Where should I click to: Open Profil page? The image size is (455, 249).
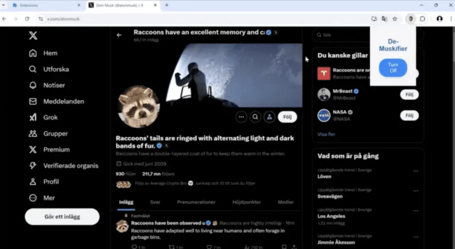click(x=44, y=182)
